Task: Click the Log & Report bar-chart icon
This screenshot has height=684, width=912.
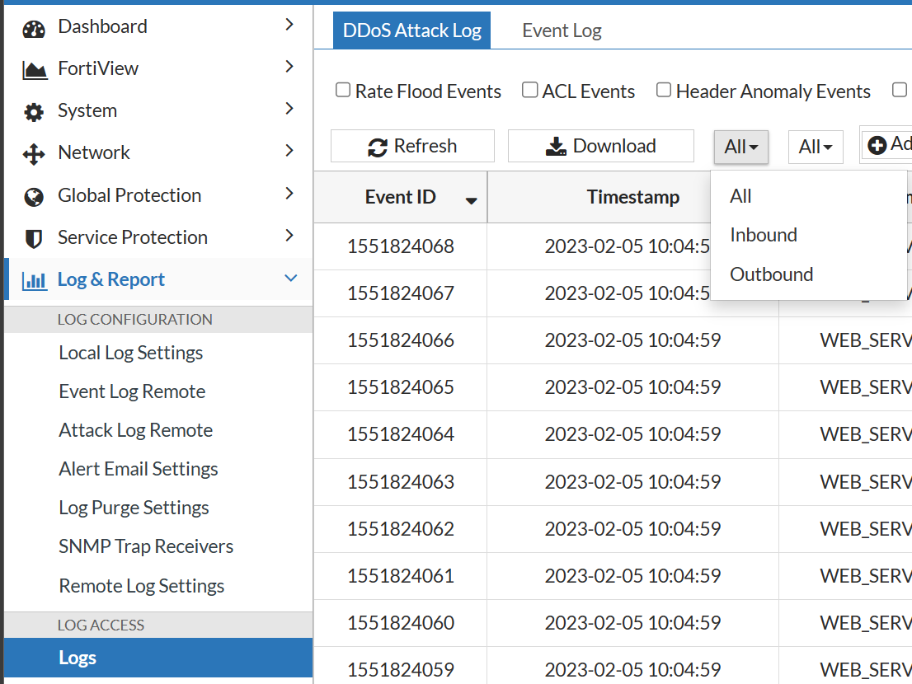Action: (32, 279)
